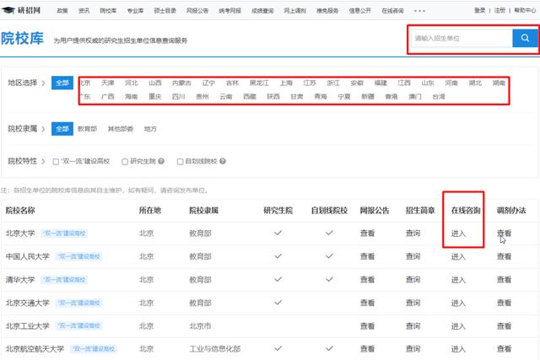Click the 注册 link

coord(499,10)
